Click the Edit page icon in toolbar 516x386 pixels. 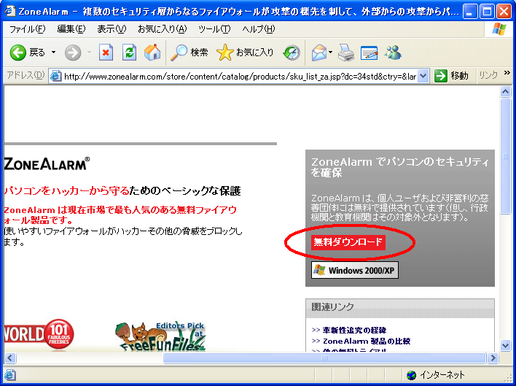pos(369,53)
